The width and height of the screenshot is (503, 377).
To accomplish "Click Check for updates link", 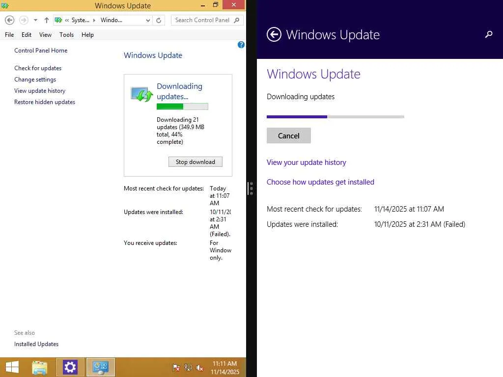I will (x=38, y=68).
